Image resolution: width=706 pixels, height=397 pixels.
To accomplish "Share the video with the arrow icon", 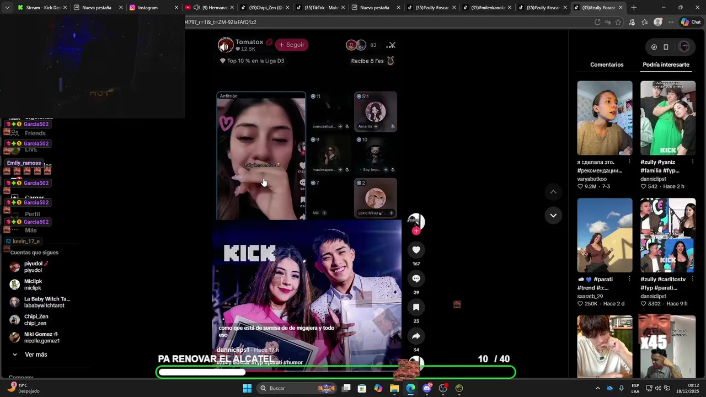I will click(416, 336).
